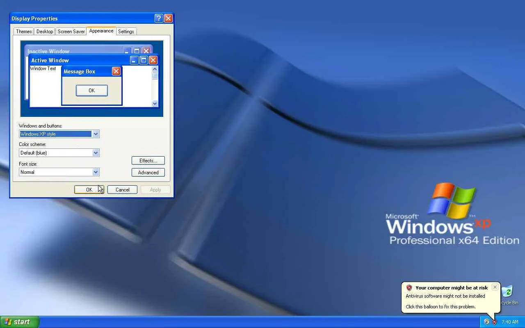Click the red security shield tray icon
The height and width of the screenshot is (328, 525).
495,322
